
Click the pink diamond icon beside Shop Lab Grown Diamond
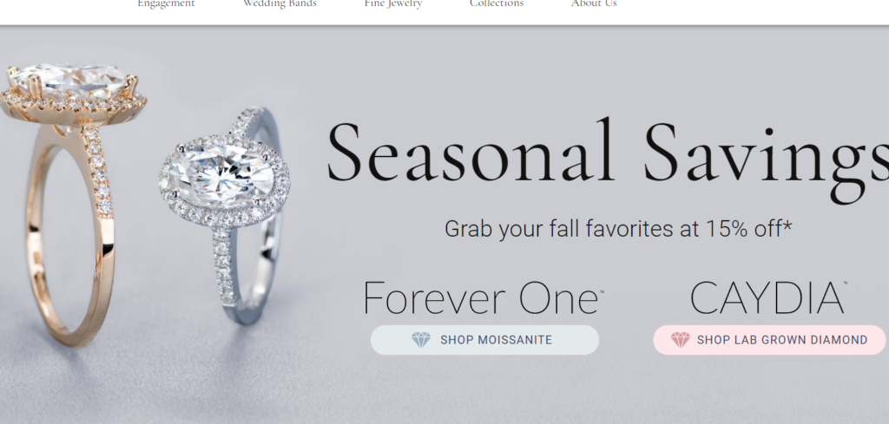[x=681, y=340]
